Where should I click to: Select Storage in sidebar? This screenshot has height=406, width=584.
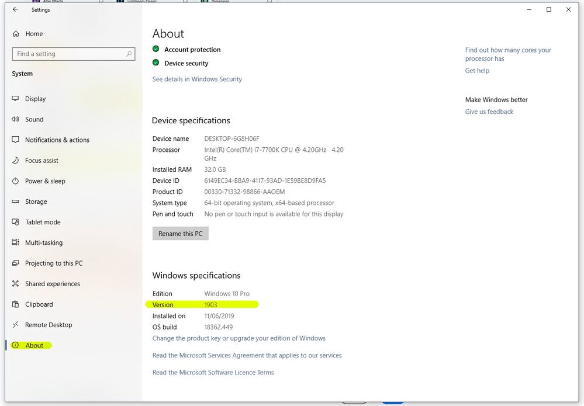(36, 202)
